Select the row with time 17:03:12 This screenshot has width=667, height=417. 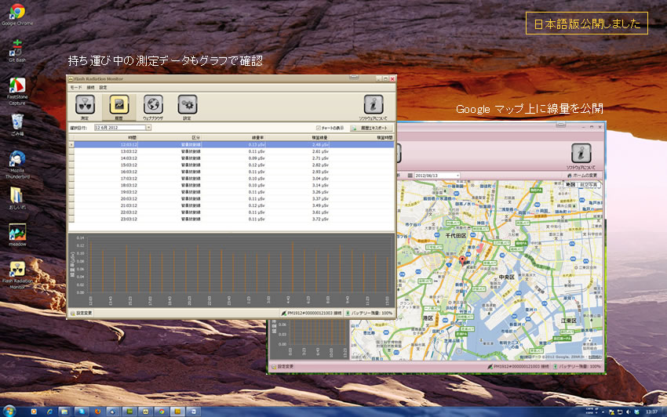point(231,179)
